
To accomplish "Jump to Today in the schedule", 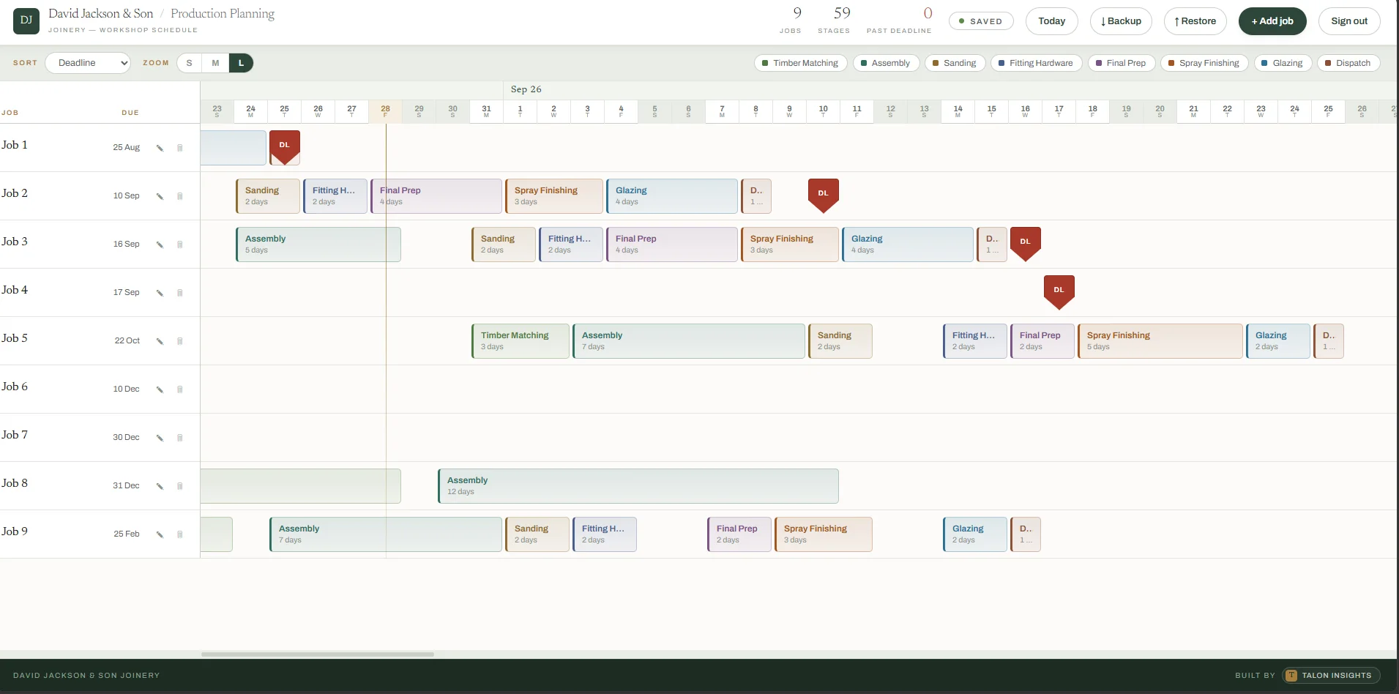I will tap(1051, 21).
